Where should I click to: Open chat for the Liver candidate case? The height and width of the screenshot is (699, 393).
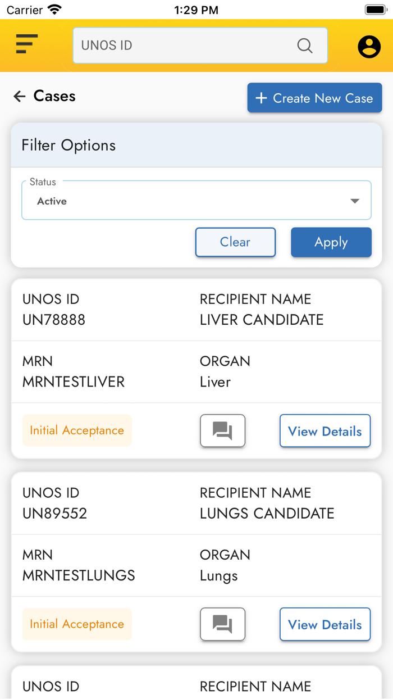pos(222,431)
